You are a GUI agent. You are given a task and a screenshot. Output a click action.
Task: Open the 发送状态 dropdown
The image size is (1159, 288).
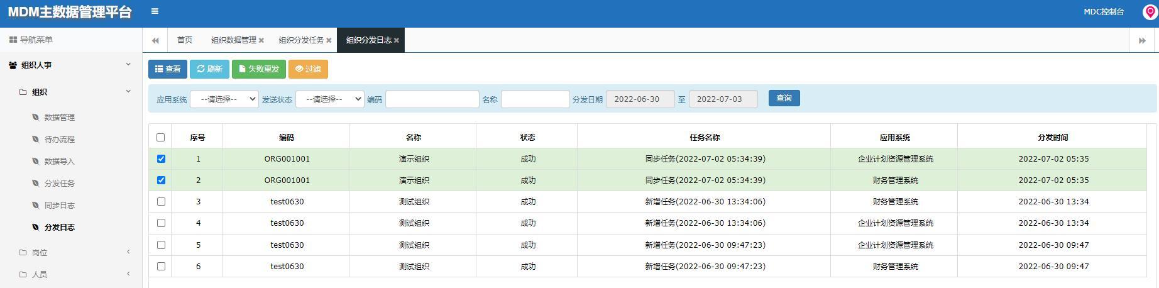click(330, 99)
